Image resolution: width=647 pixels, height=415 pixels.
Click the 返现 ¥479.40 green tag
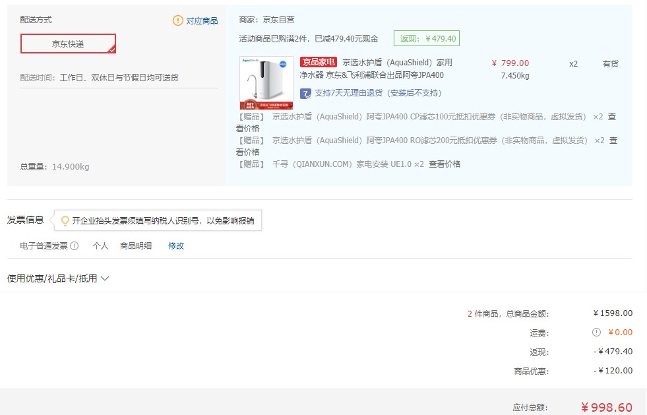[427, 38]
